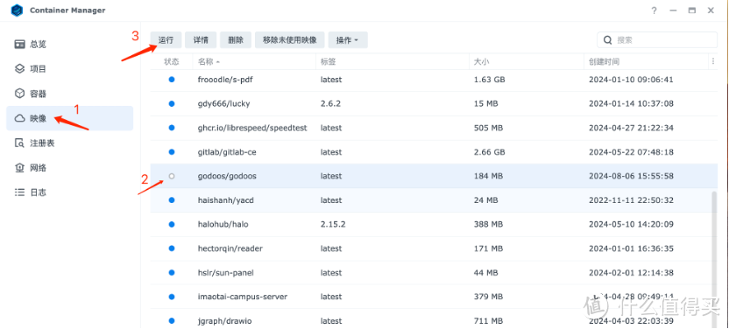Go to 项目 project section
729x329 pixels.
pos(70,68)
